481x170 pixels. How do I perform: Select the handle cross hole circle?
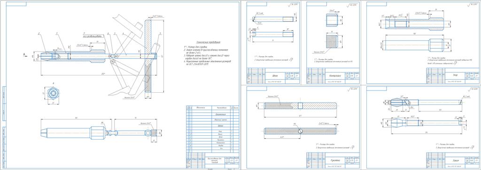click(x=299, y=131)
